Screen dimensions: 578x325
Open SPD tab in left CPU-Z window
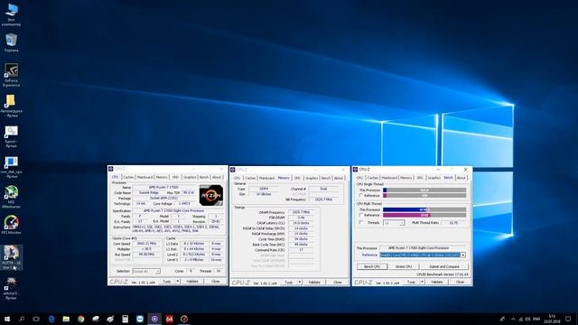point(175,177)
